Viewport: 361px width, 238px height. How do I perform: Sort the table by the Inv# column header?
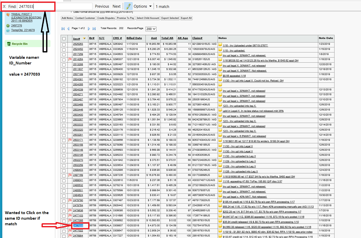coord(76,39)
